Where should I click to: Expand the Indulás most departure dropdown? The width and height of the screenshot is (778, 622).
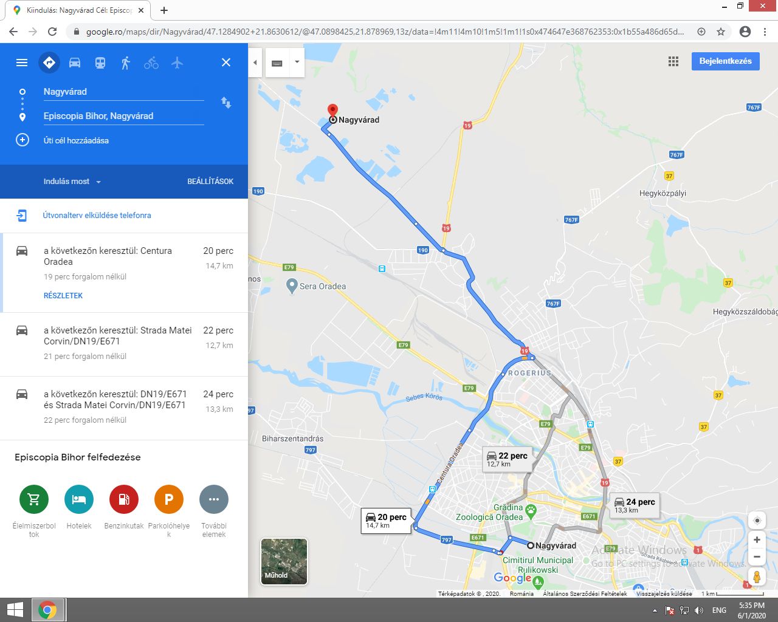pos(72,182)
